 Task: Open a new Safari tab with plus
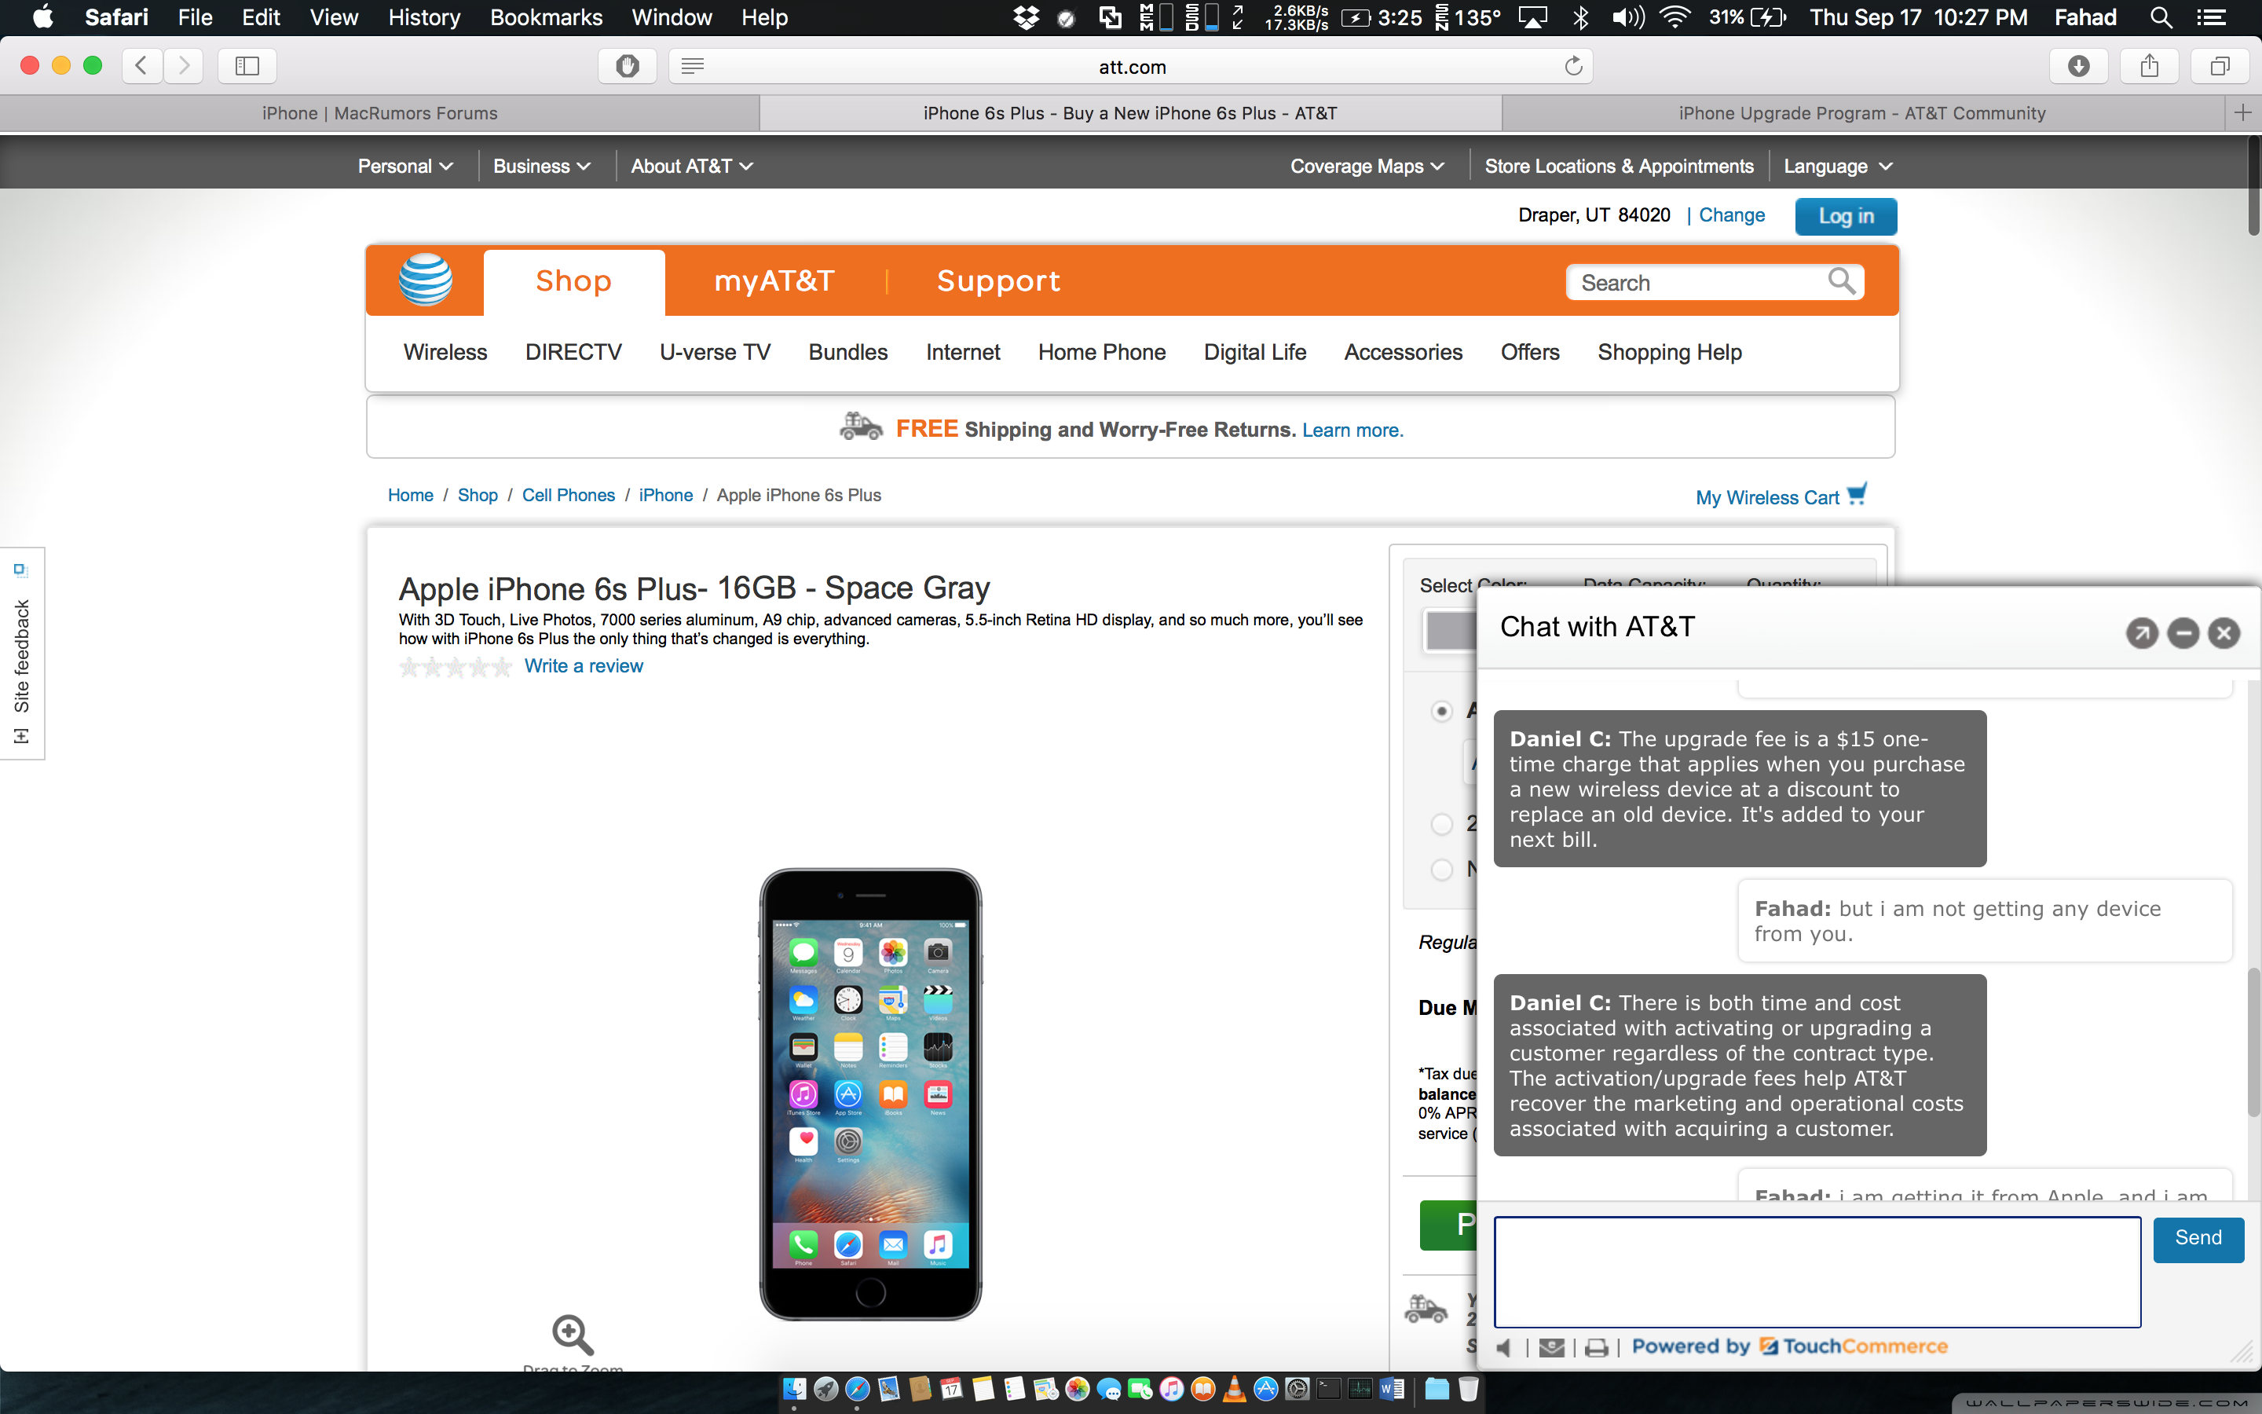point(2242,113)
